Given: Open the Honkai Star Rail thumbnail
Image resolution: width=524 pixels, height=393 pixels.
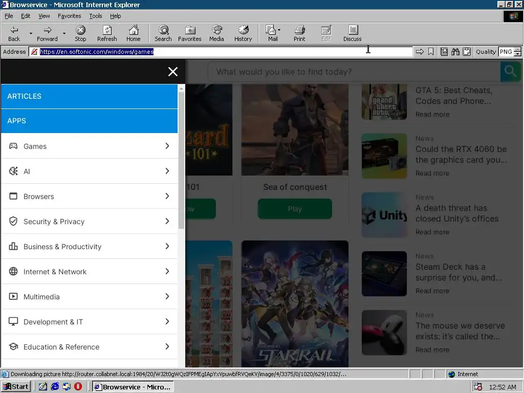Looking at the screenshot, I should (x=295, y=304).
